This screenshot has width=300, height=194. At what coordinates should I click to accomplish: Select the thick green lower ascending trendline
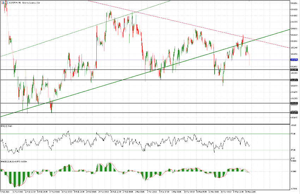pos(106,85)
